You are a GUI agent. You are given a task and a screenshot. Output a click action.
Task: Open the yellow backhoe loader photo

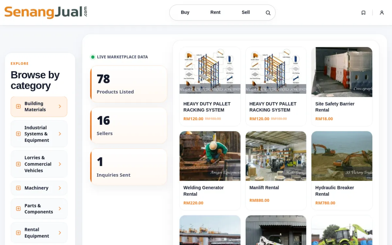[342, 230]
